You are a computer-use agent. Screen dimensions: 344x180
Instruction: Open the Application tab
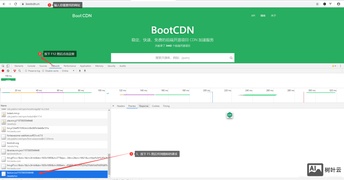tap(86, 66)
